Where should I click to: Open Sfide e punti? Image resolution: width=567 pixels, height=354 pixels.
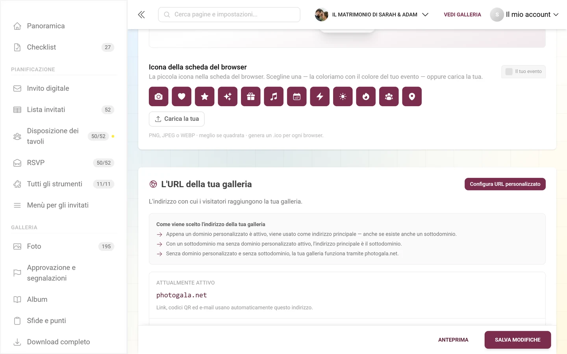click(63, 321)
